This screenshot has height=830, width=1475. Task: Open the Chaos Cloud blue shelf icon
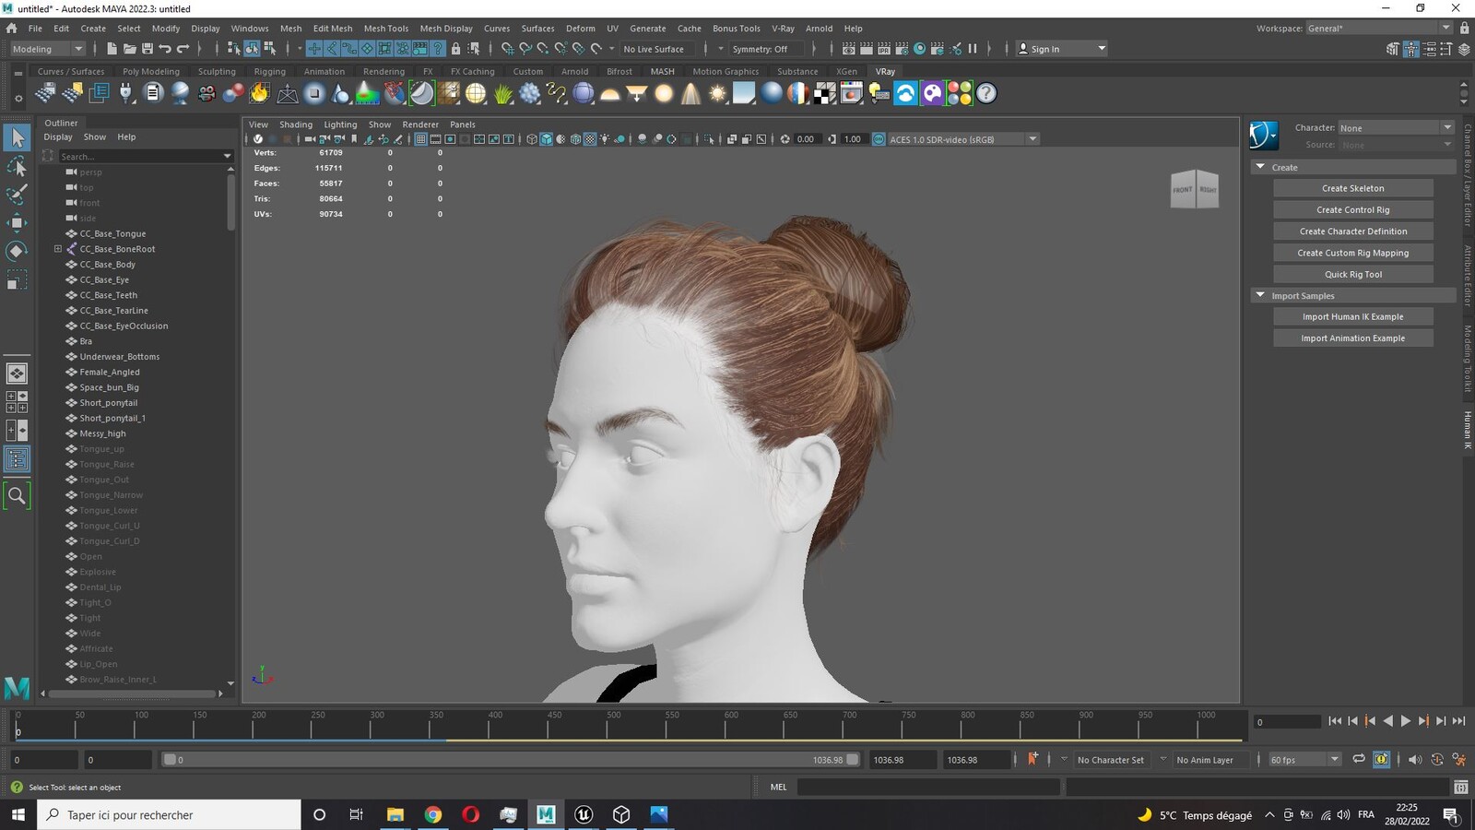[905, 93]
